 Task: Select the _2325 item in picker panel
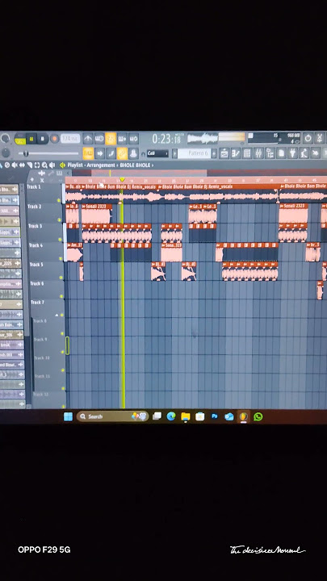[10, 263]
